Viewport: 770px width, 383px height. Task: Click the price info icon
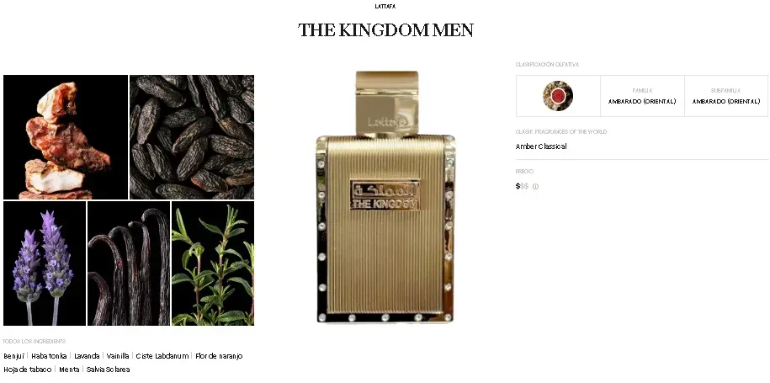(x=535, y=187)
